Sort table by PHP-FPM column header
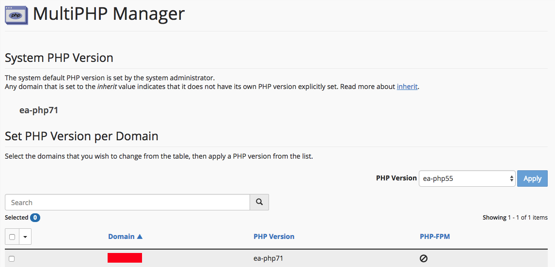The image size is (555, 267). tap(435, 237)
